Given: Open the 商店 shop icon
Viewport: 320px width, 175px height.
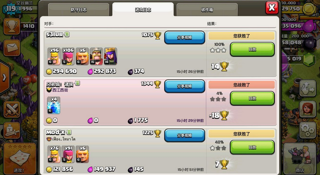Looking at the screenshot, I should pos(299,159).
